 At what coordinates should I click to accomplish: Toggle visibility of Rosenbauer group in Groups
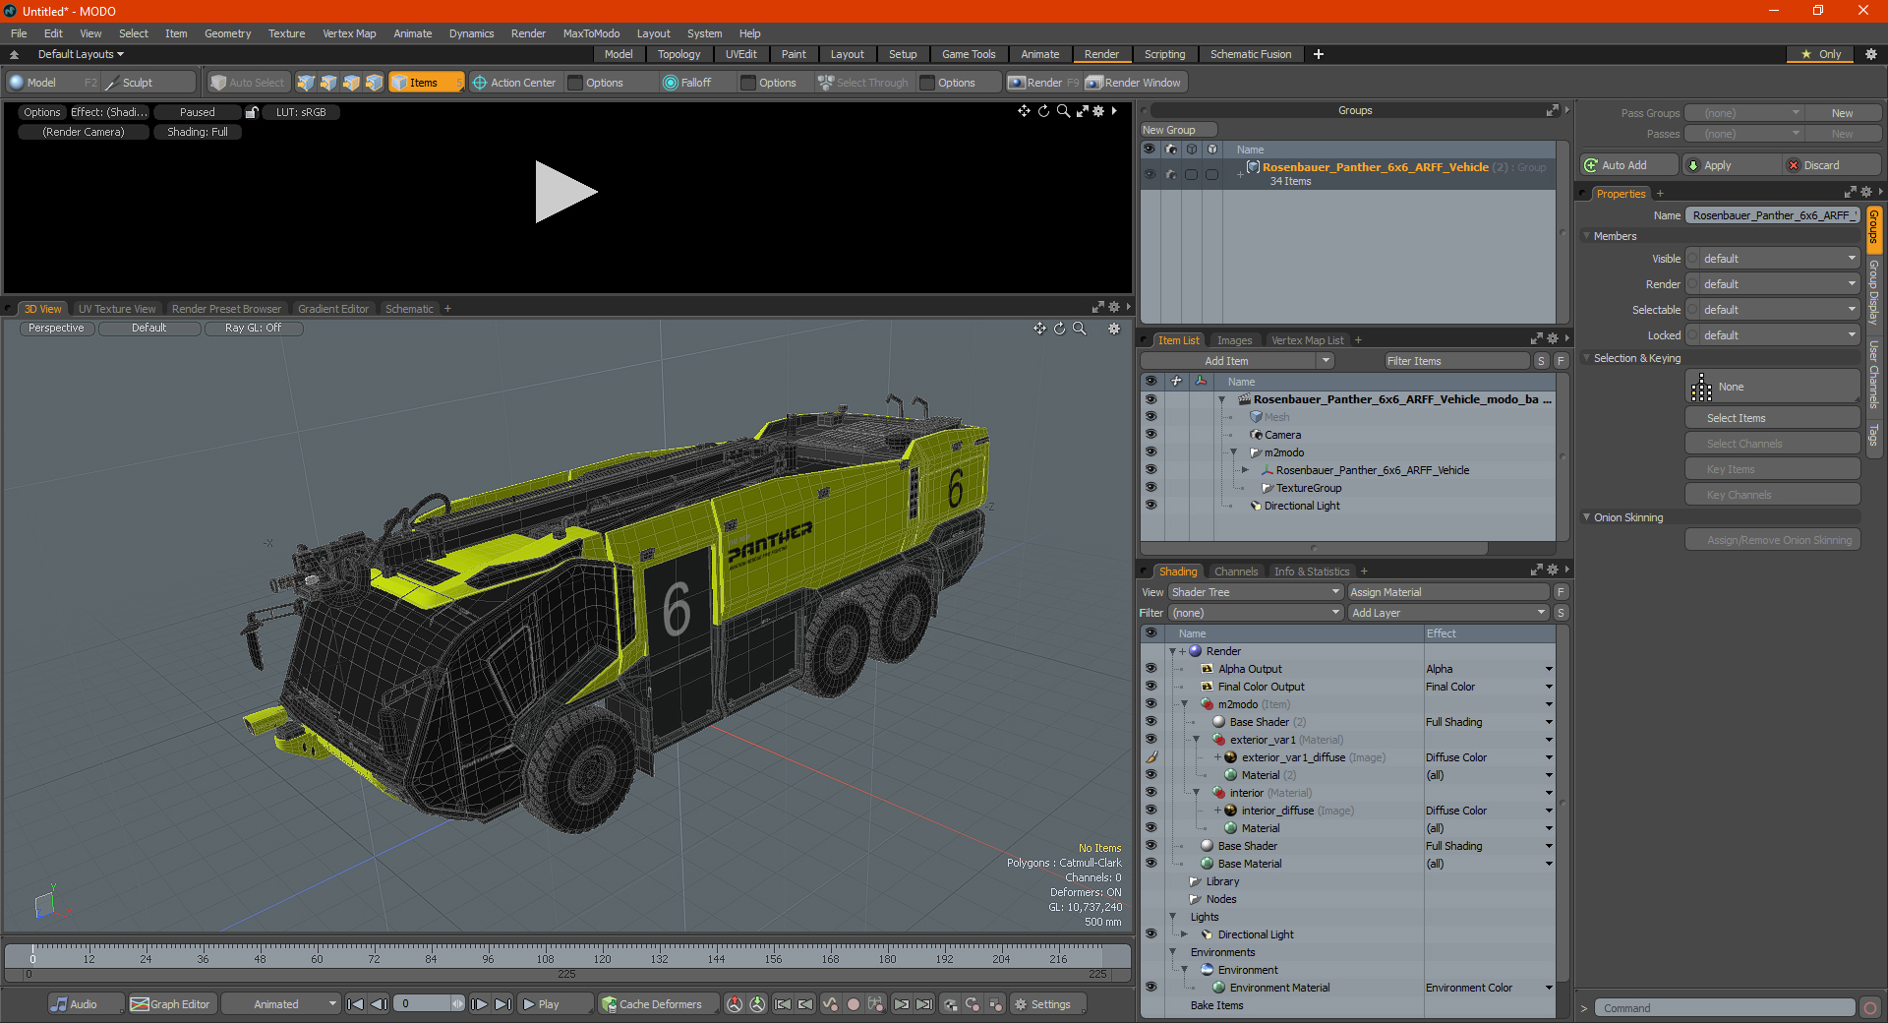coord(1149,174)
